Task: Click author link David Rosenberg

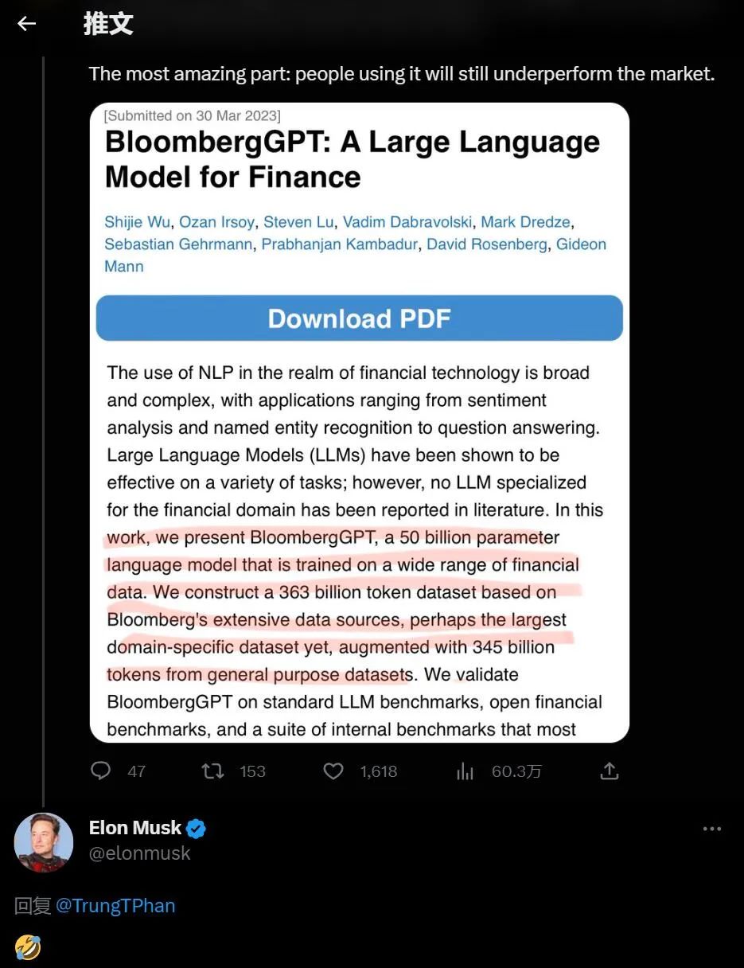Action: pos(487,244)
